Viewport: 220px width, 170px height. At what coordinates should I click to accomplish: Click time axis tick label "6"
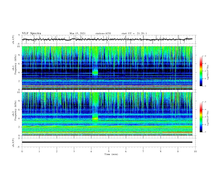[x=126, y=151]
